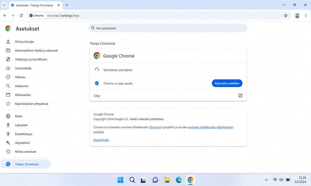311x186 pixels.
Task: Click the Kielet globe icon
Action: point(8,116)
